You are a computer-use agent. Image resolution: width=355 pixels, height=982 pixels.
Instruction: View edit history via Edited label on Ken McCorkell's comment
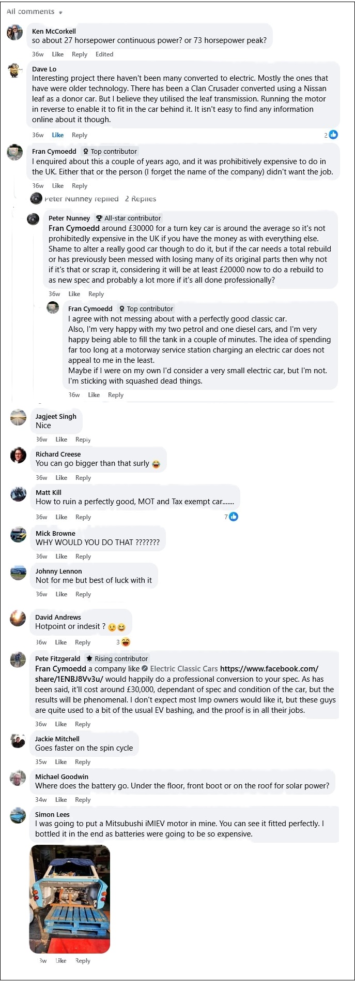[x=104, y=54]
